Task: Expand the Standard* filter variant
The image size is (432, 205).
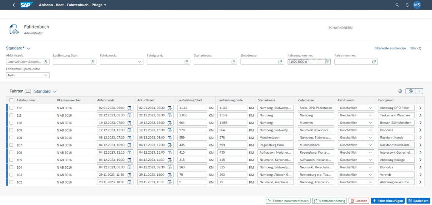Action: tap(29, 48)
